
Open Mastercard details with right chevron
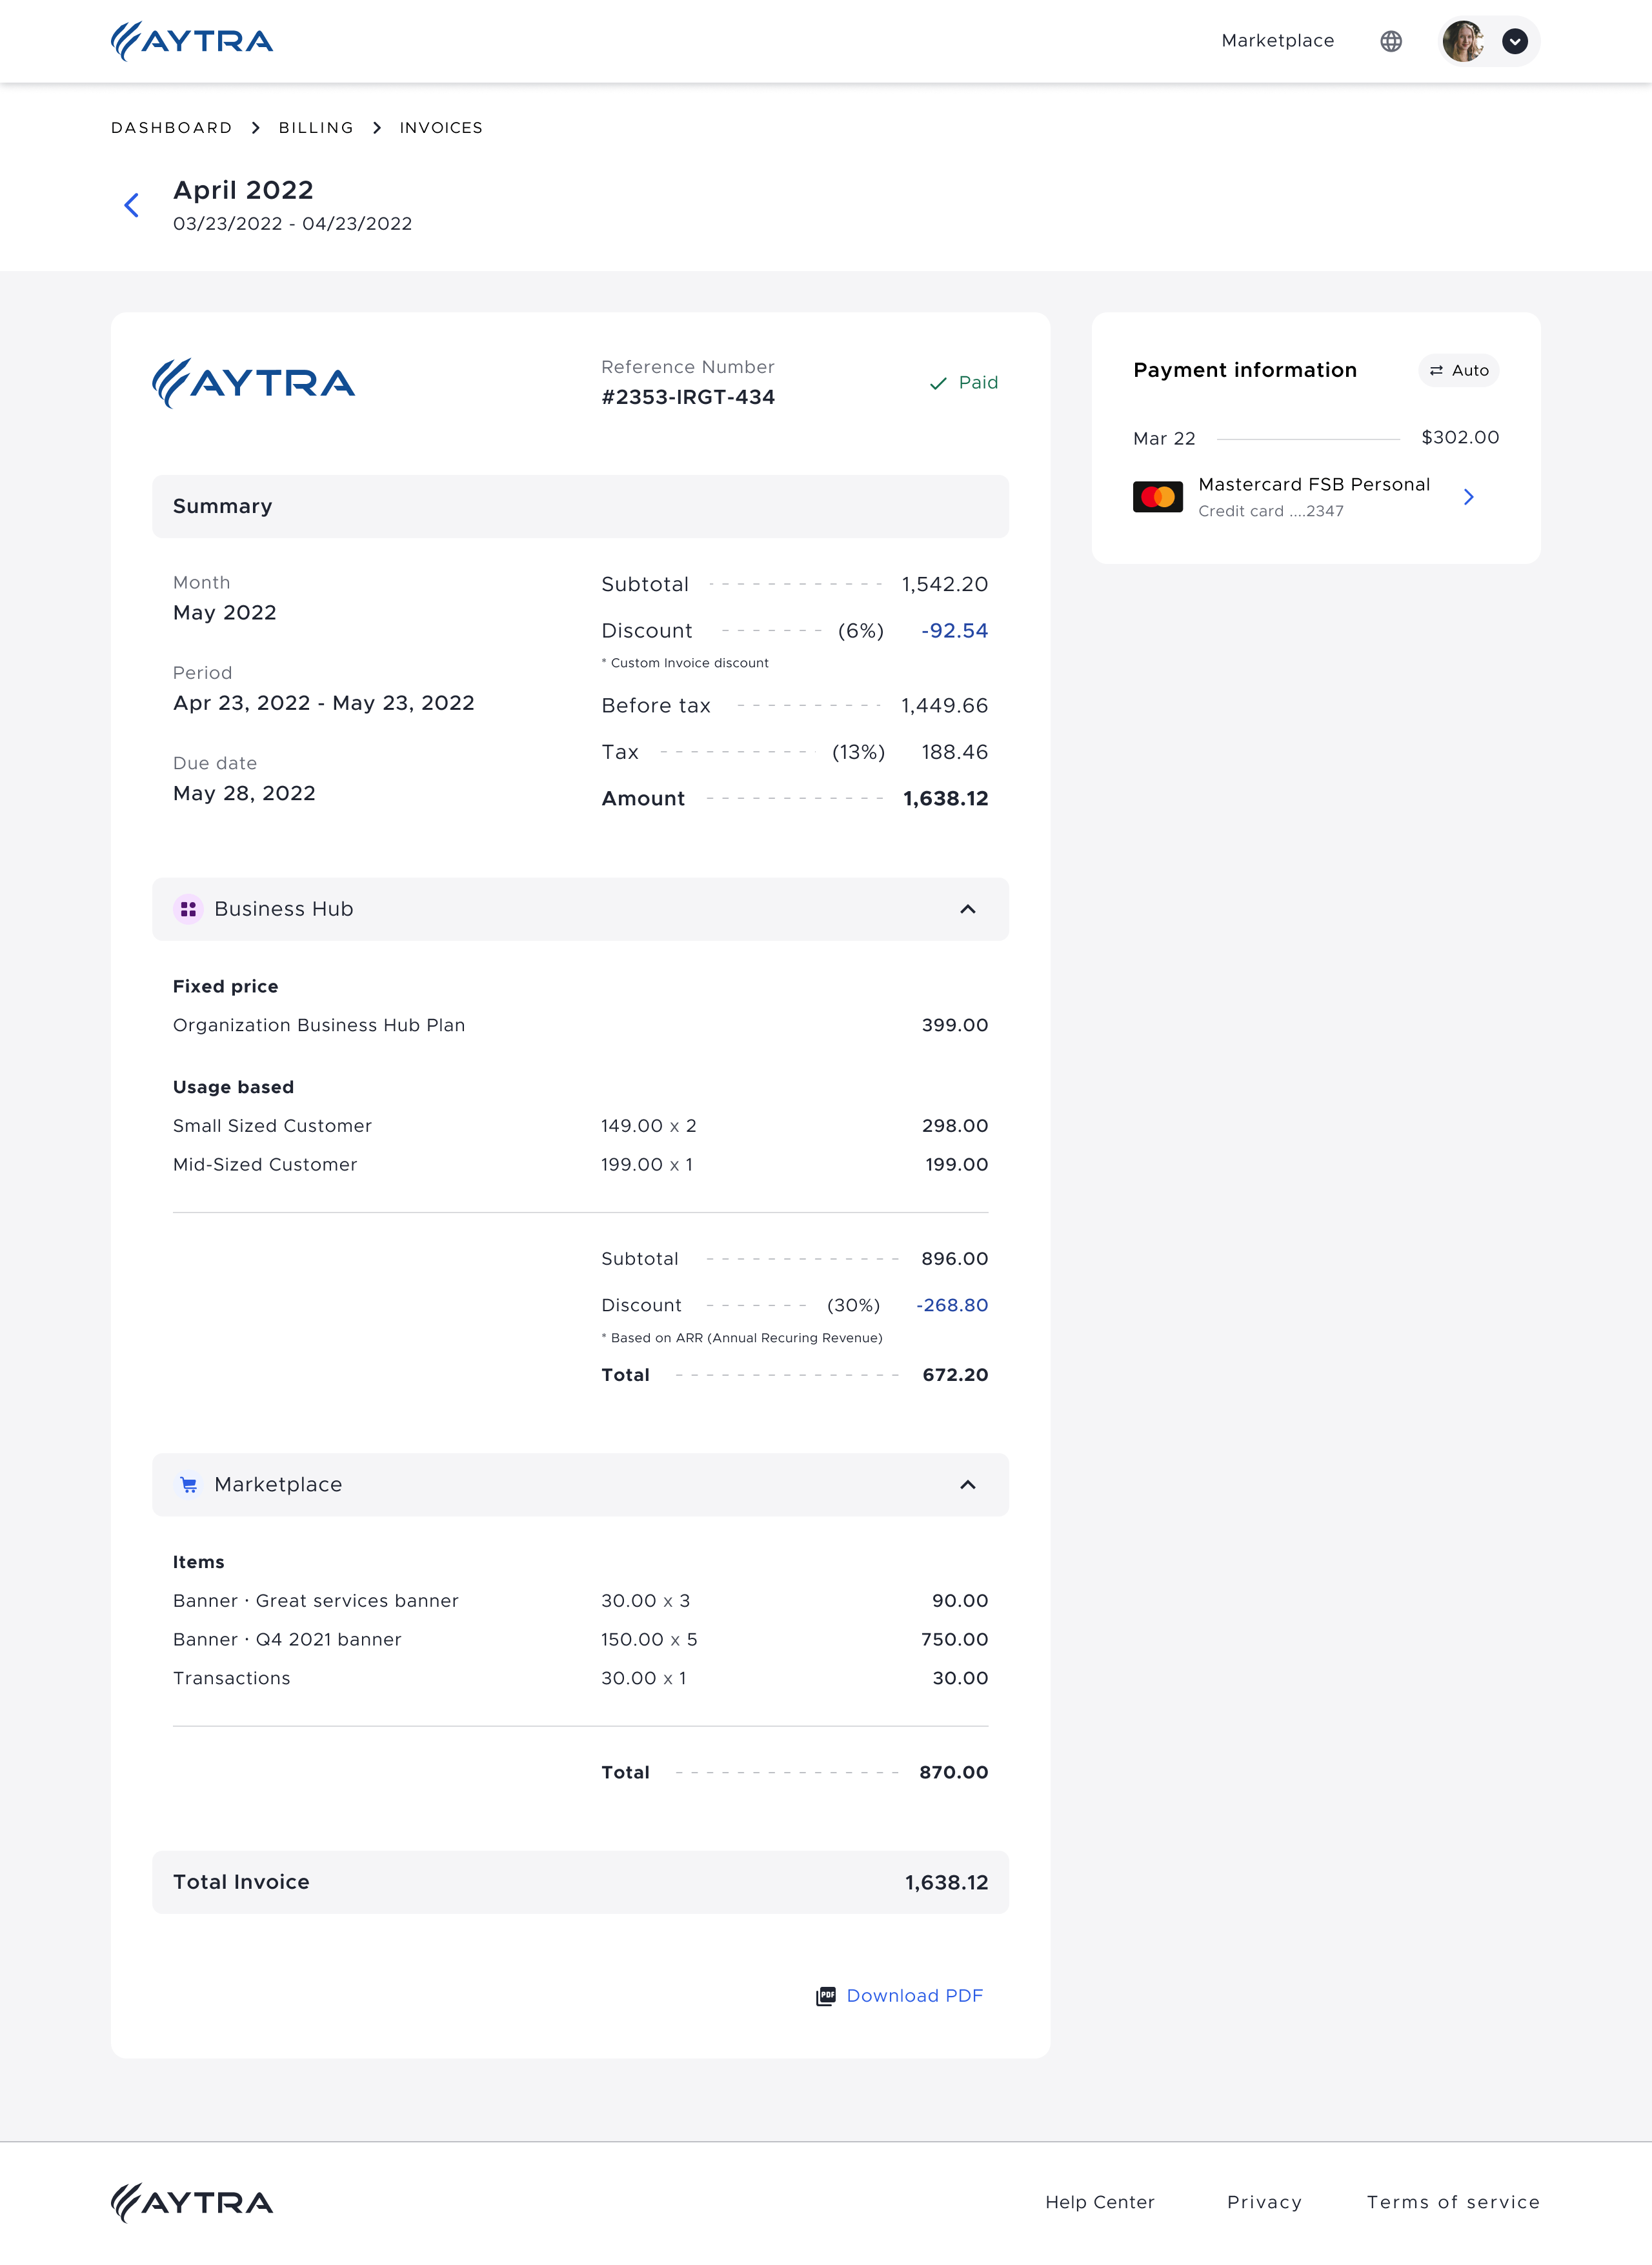pyautogui.click(x=1467, y=497)
